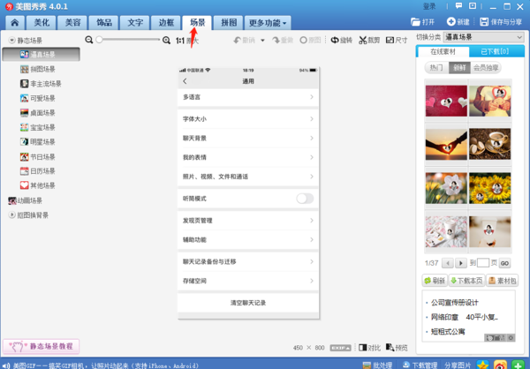Click the zoom out magnifier icon

click(x=89, y=41)
